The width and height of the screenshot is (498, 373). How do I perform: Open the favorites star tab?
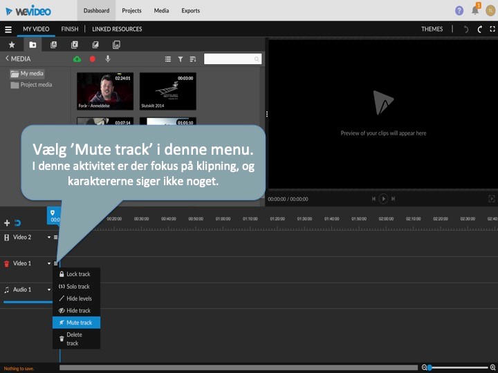[x=12, y=45]
